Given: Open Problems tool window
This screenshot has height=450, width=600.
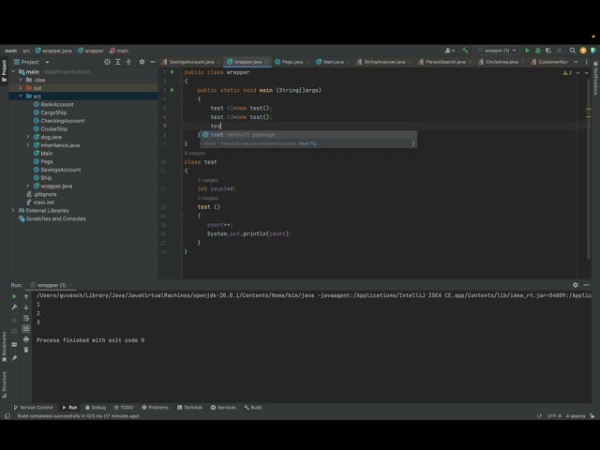Looking at the screenshot, I should pos(155,408).
